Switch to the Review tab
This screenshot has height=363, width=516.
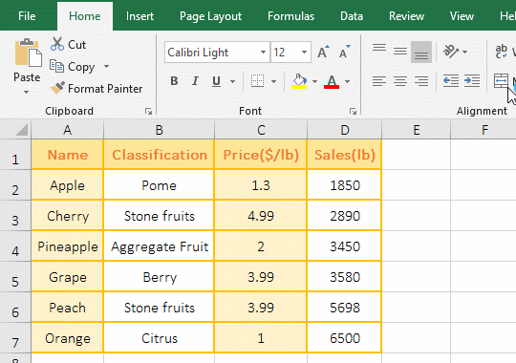(406, 16)
